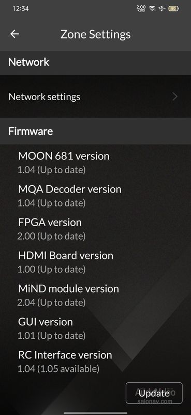Select the Firmware section header
The width and height of the screenshot is (191, 415).
tap(95, 131)
